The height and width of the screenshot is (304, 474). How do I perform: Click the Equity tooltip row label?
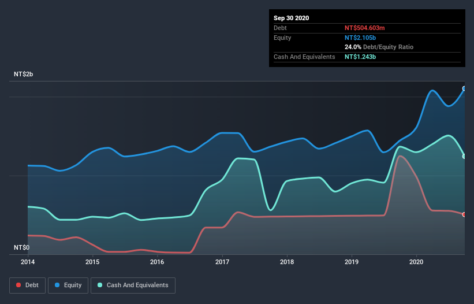(x=282, y=38)
